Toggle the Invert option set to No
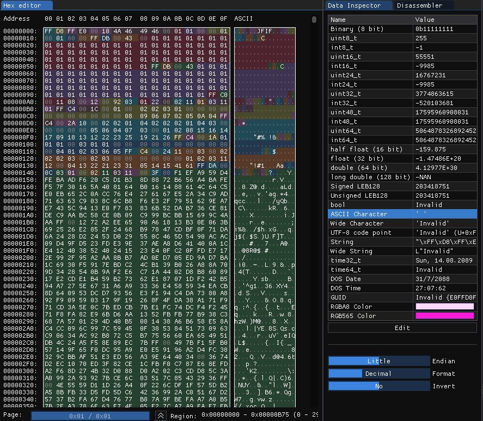Screen dimensions: 483x421 coord(378,386)
